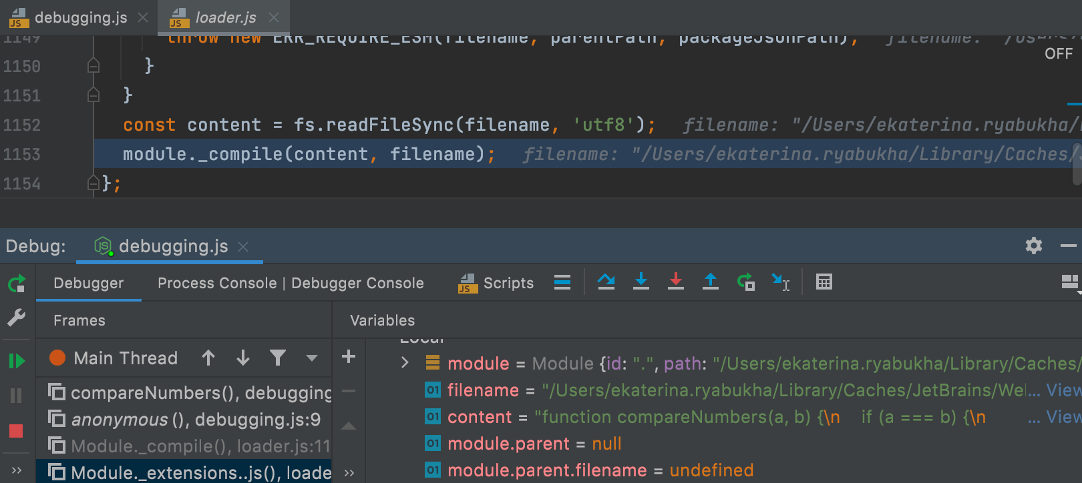Remove selected watch with minus icon
This screenshot has height=483, width=1082.
pyautogui.click(x=349, y=391)
